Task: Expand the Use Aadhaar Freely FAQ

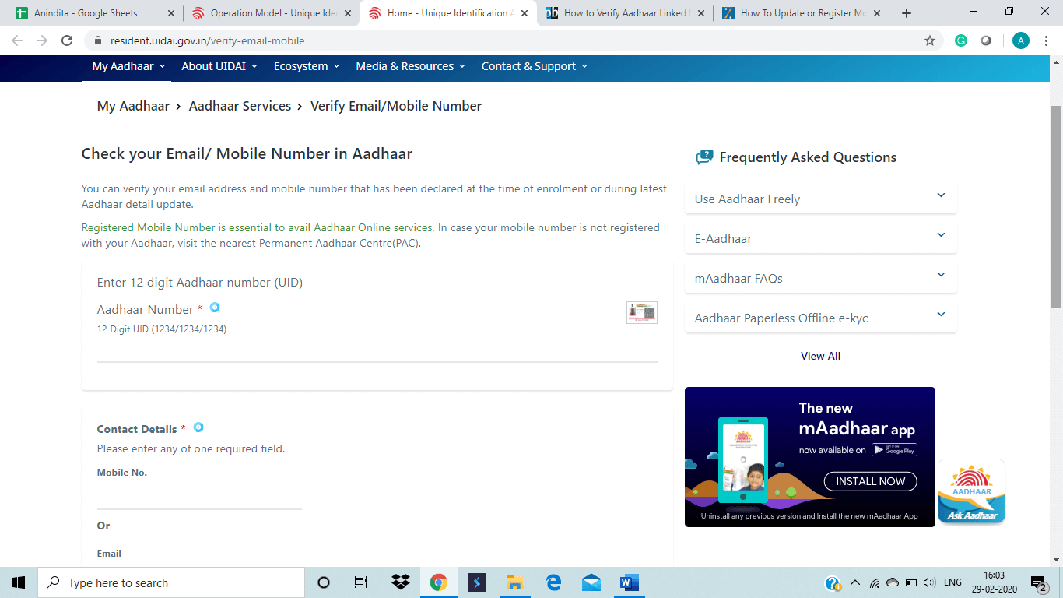Action: click(x=820, y=199)
